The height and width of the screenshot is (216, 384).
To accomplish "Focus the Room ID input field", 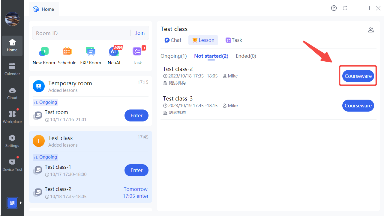I will (x=81, y=33).
